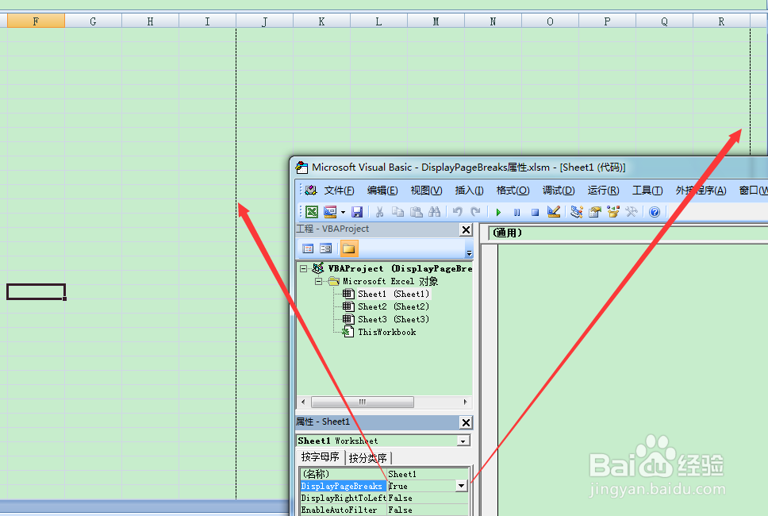768x516 pixels.
Task: Select column J header in Excel
Action: point(264,21)
